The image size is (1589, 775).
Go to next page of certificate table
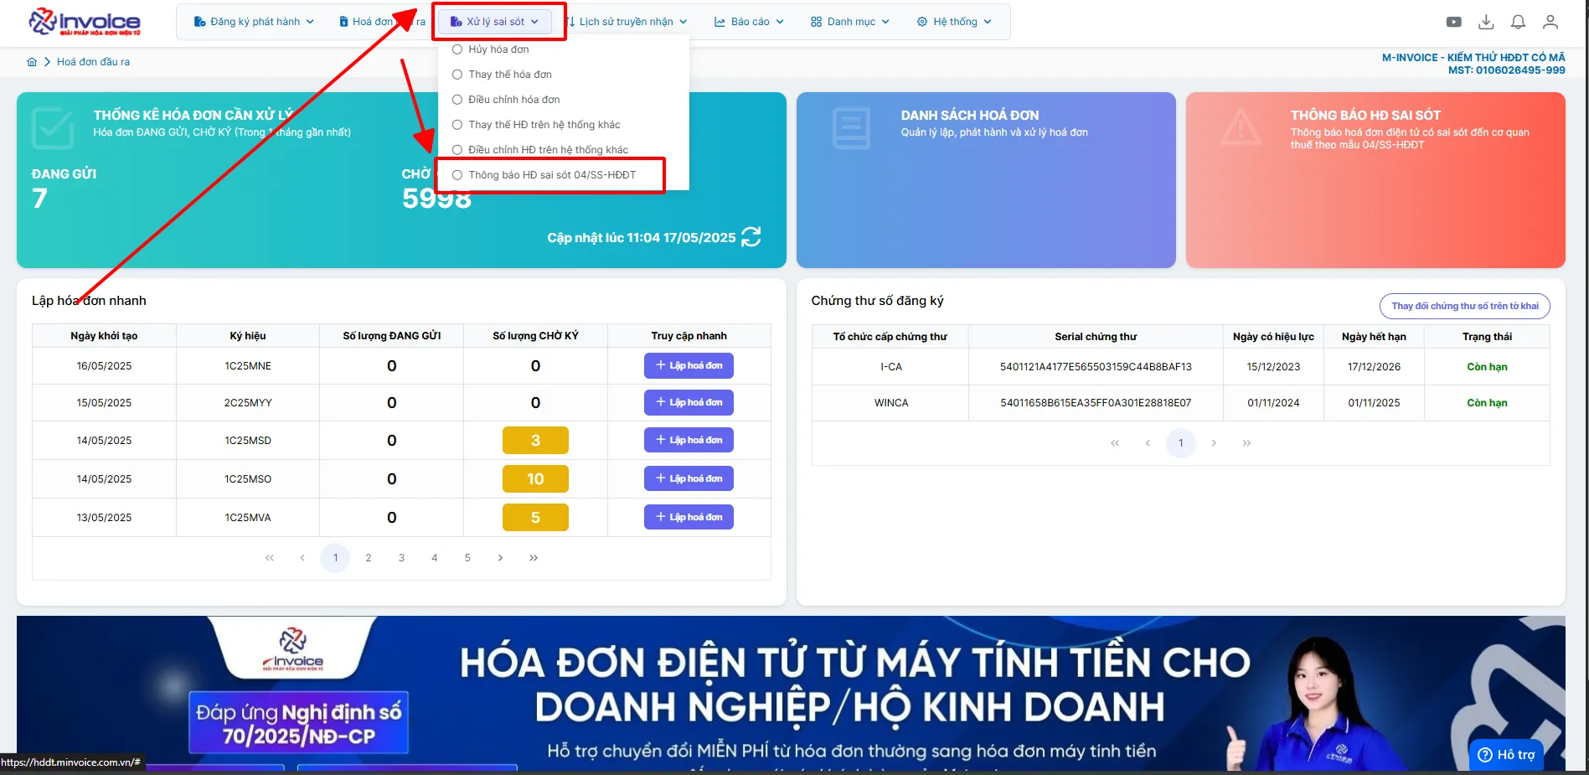pyautogui.click(x=1214, y=443)
